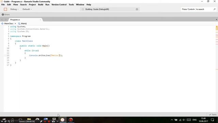Screen dimensions: 218x123
Task: Click the red recorder app in taskbar
Action: [71, 120]
